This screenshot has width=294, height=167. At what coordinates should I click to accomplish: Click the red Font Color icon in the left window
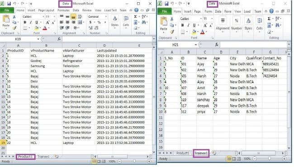[x=45, y=28]
